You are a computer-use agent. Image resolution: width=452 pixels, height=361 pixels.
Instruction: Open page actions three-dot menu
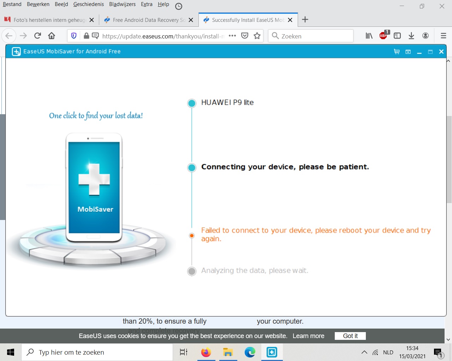pos(232,36)
